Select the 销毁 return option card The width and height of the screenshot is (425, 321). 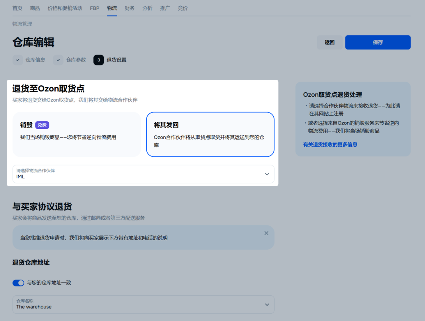[77, 134]
